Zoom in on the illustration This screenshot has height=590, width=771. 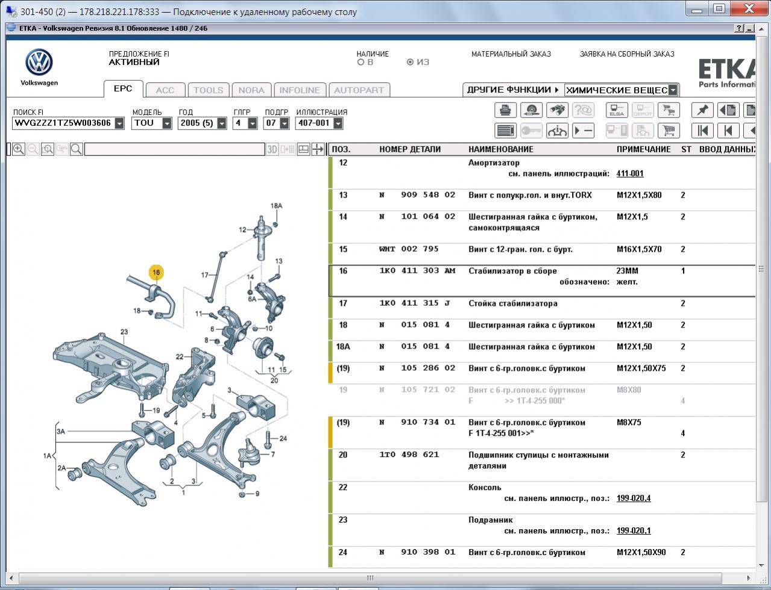pos(19,149)
